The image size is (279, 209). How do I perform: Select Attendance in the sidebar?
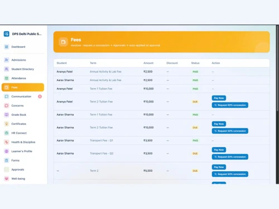23,78
